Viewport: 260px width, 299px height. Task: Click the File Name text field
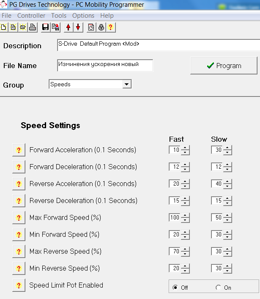pos(105,65)
